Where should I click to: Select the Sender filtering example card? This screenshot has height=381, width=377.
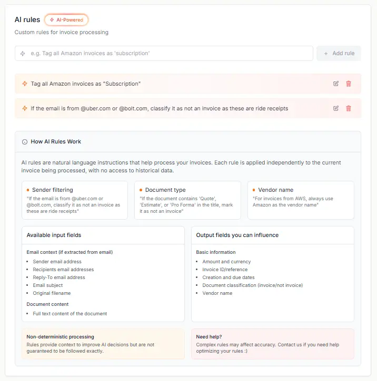[x=75, y=200]
